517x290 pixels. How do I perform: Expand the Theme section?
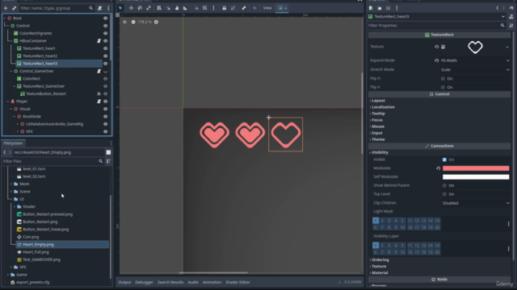coord(377,139)
